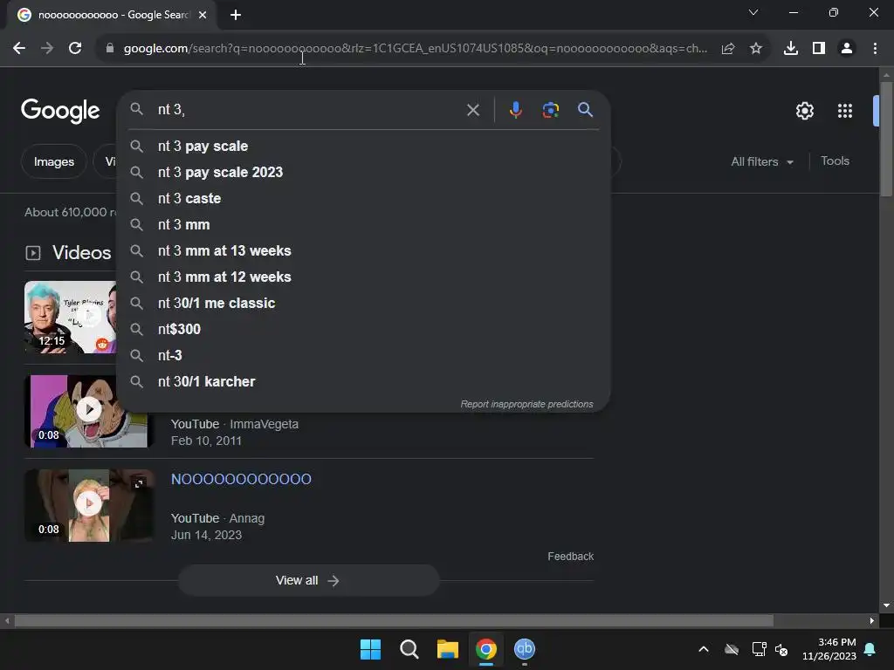
Task: Choose suggestion "nt 3 pay scale 2023"
Action: pyautogui.click(x=364, y=173)
